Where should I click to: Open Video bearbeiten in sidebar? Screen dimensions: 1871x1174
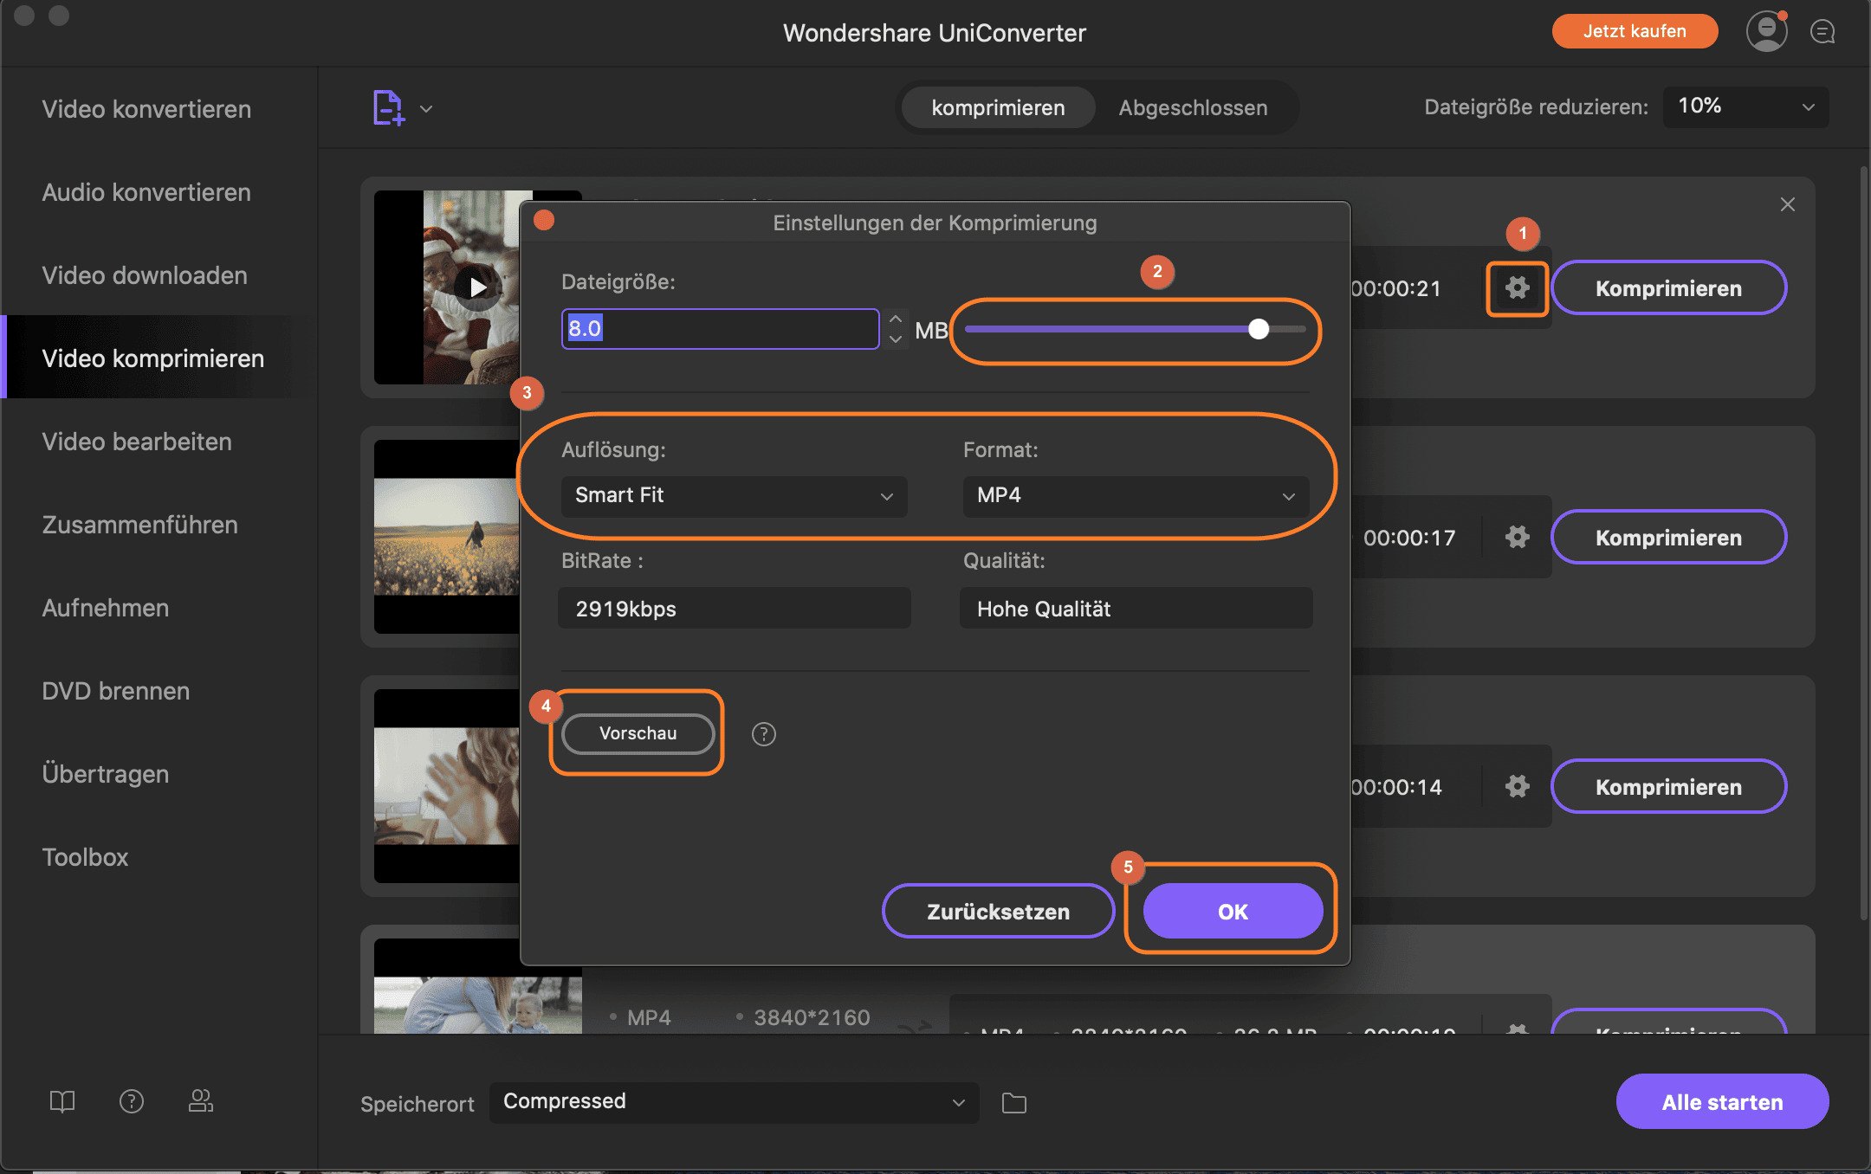[137, 442]
